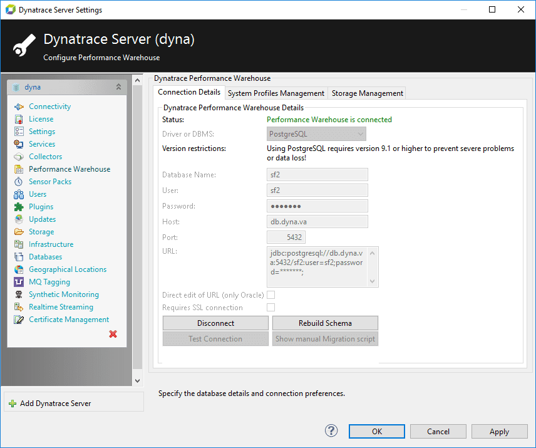Click the User input field

(x=317, y=190)
